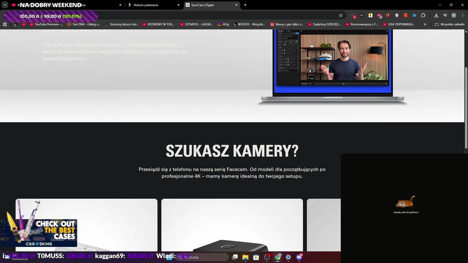
Task: Open Zadaliśmy DZIECIĘC bookmark
Action: (325, 24)
